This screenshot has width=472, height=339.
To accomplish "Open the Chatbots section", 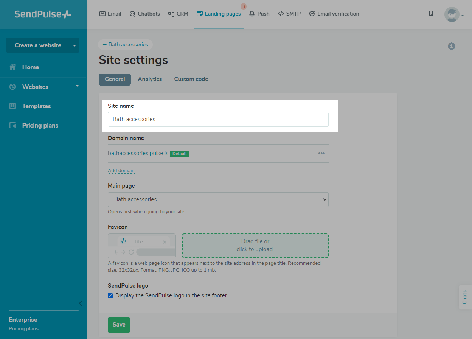I will (x=144, y=14).
